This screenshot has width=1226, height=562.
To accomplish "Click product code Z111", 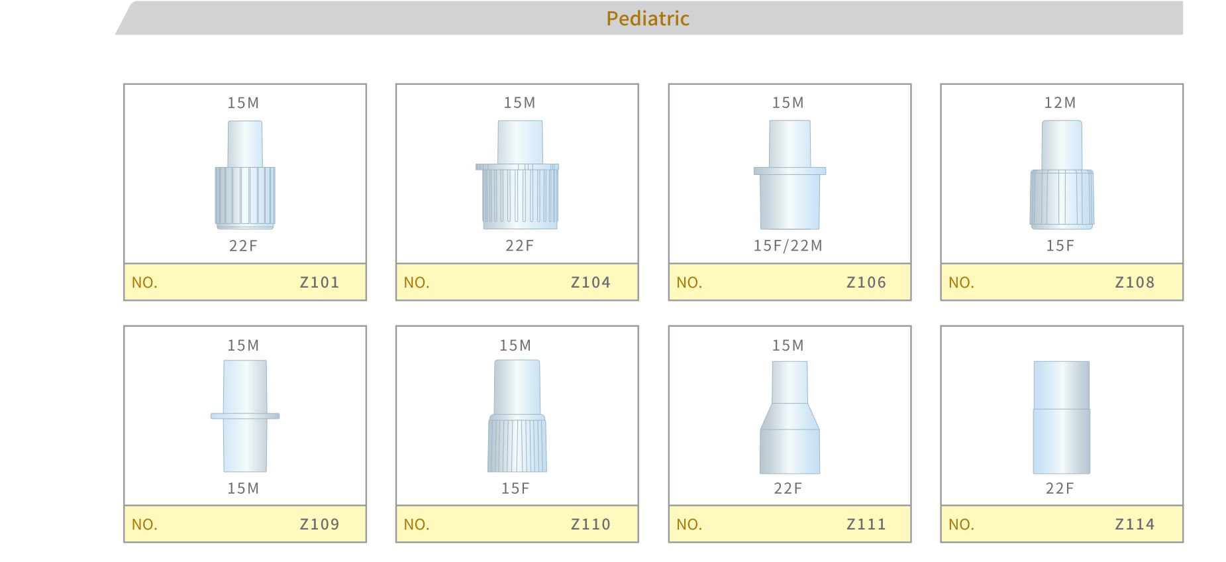I will click(866, 524).
